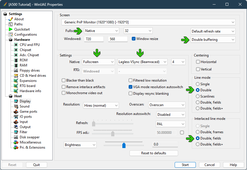This screenshot has width=247, height=170.
Task: Enable Blacker than black
Action: [x=64, y=80]
